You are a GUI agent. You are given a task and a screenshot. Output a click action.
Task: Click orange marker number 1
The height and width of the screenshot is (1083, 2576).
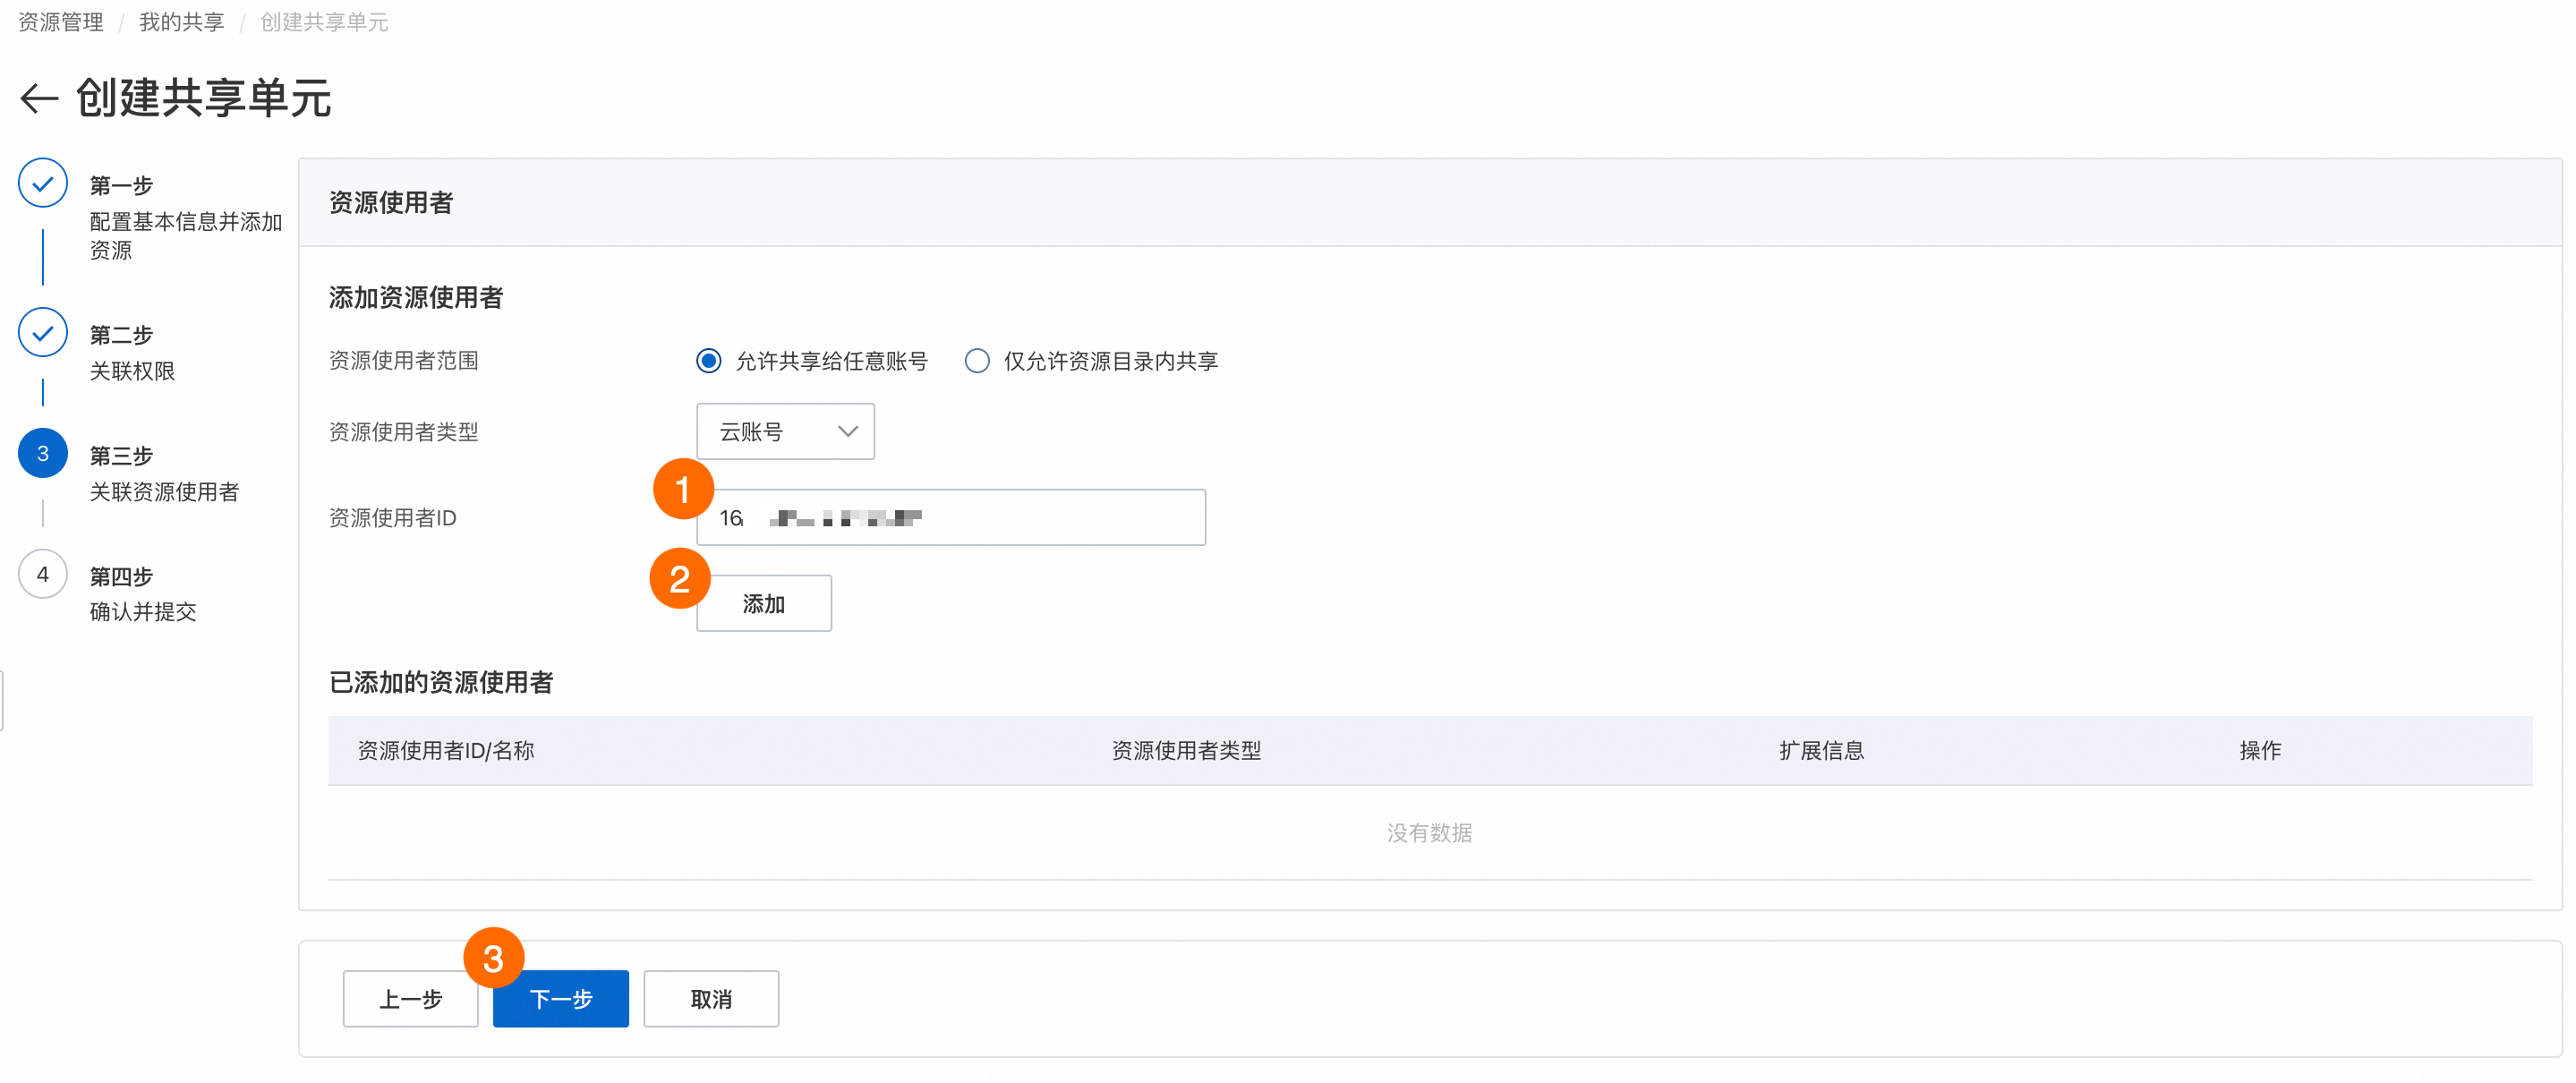(683, 490)
